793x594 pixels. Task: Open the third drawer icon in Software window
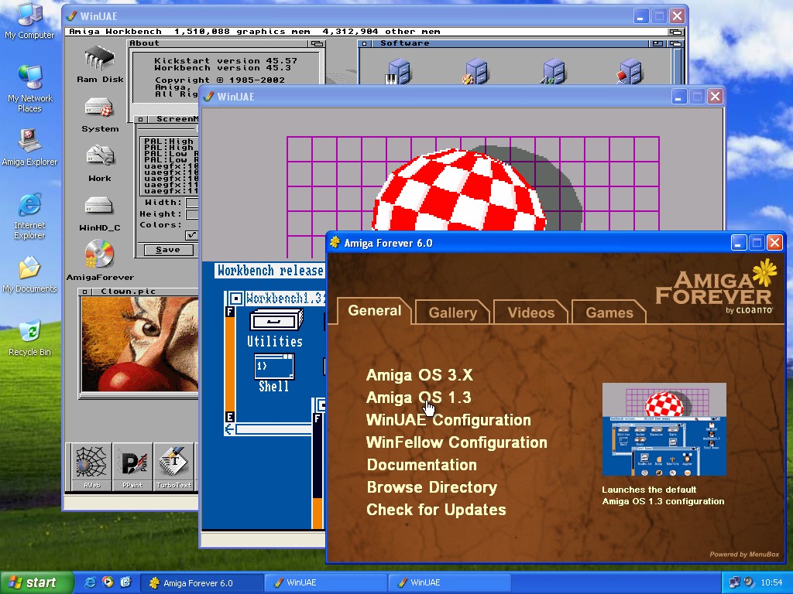click(553, 71)
